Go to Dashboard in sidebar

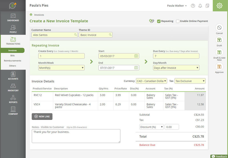[13, 17]
